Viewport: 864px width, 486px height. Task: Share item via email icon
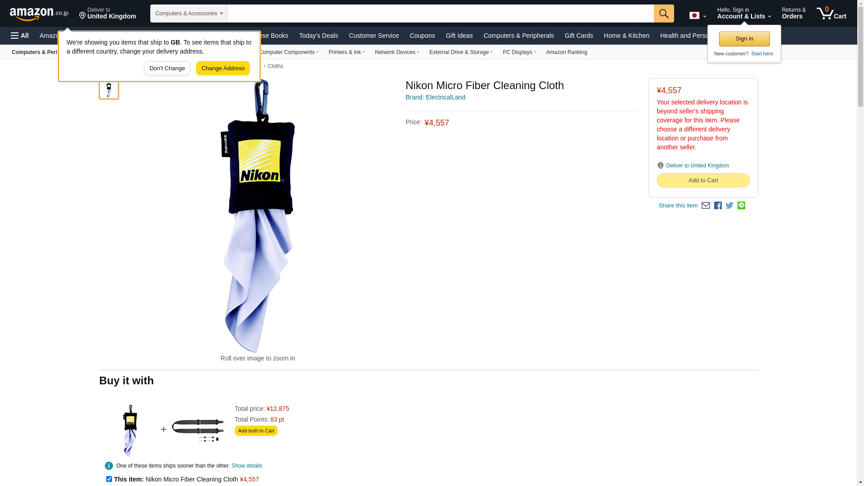(706, 206)
